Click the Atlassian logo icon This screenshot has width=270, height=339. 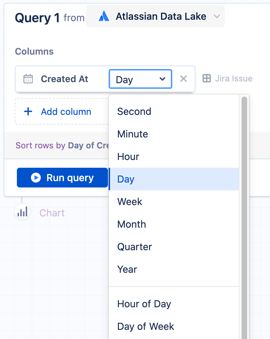104,16
